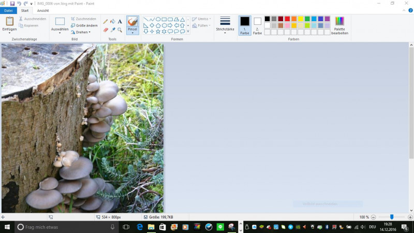Select the Fill with color bucket tool

[x=113, y=22]
